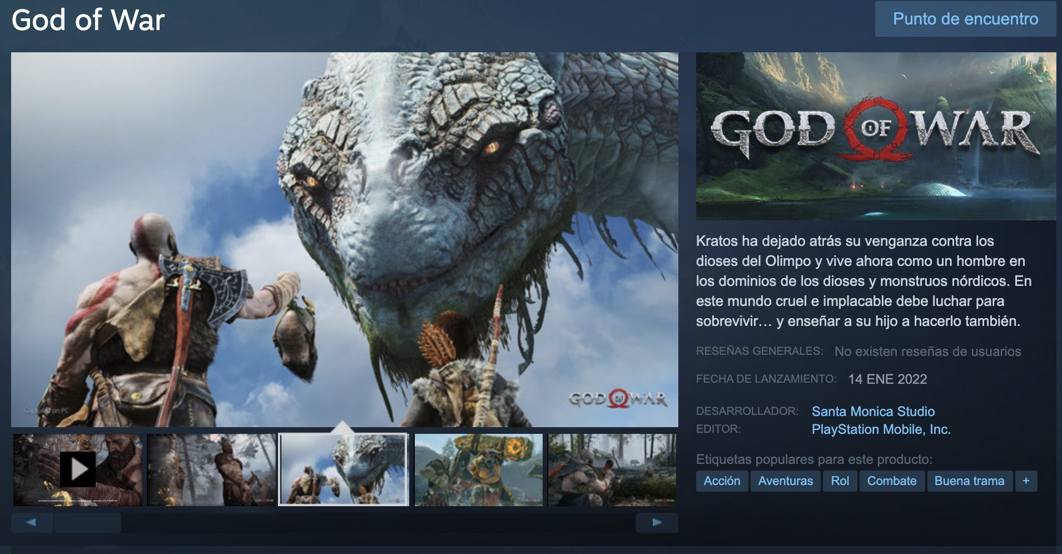Viewport: 1062px width, 554px height.
Task: Select the golden troll screenshot thumbnail
Action: point(478,469)
